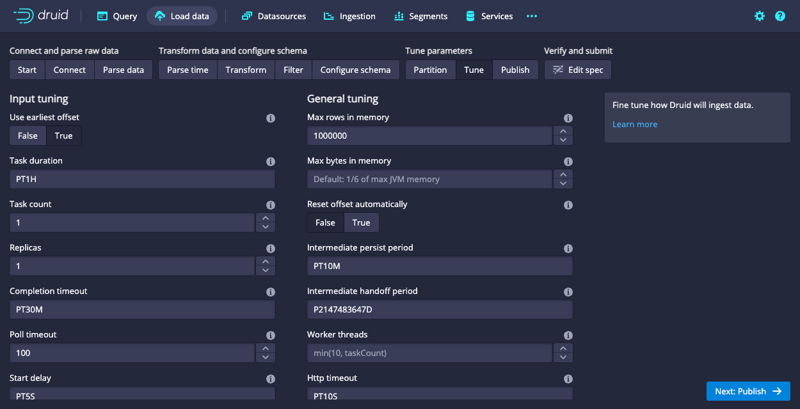800x409 pixels.
Task: Open the Datasources view
Action: click(x=274, y=16)
